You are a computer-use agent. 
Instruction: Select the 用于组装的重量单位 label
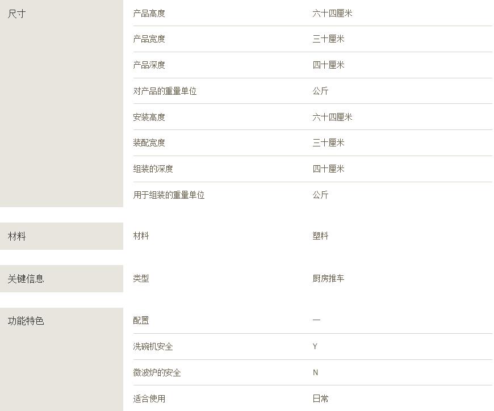coord(169,195)
